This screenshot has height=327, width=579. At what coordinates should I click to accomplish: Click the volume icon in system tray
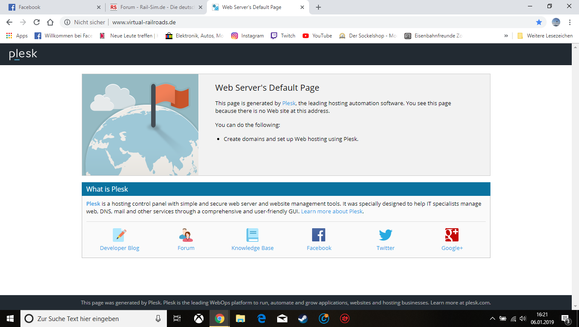523,318
